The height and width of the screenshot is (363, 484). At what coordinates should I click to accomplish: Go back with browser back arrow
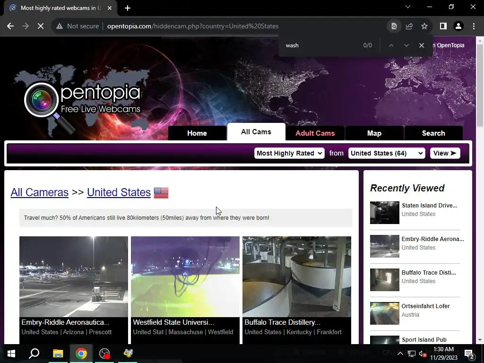(10, 26)
